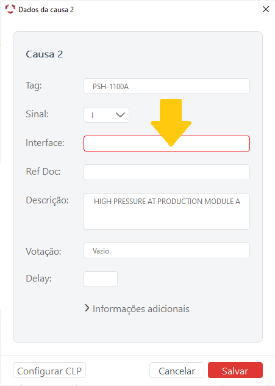The image size is (275, 386).
Task: Click the Causa 2 heading
Action: pos(45,54)
